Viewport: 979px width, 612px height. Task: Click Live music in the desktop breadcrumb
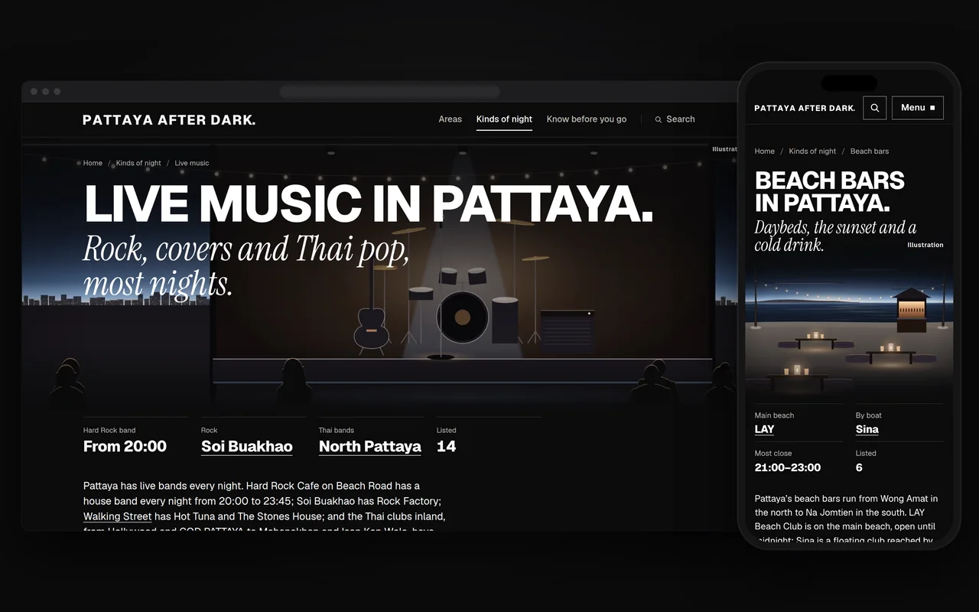[192, 163]
